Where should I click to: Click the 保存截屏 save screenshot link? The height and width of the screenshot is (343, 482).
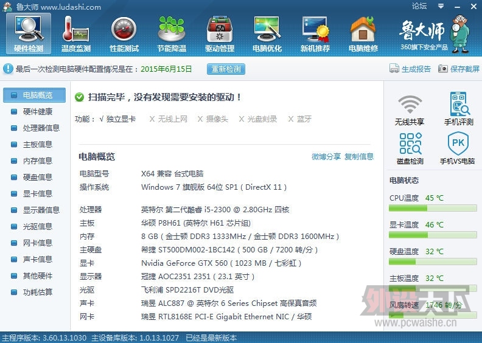pyautogui.click(x=459, y=69)
